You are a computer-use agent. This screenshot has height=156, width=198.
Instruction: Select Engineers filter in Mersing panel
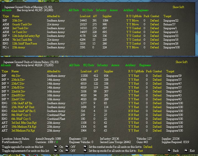(143, 10)
